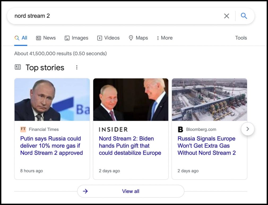Click the INSIDER logo
Screen dimensions: 268x205
[x=113, y=130]
